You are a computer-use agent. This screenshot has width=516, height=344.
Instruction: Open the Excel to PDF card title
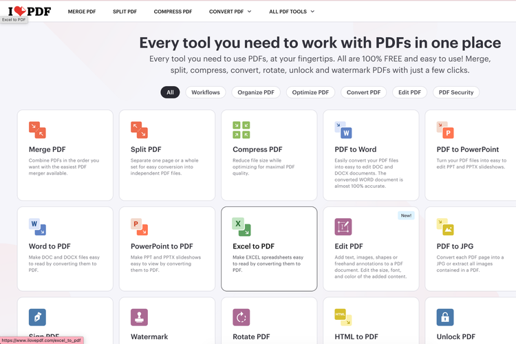point(253,246)
